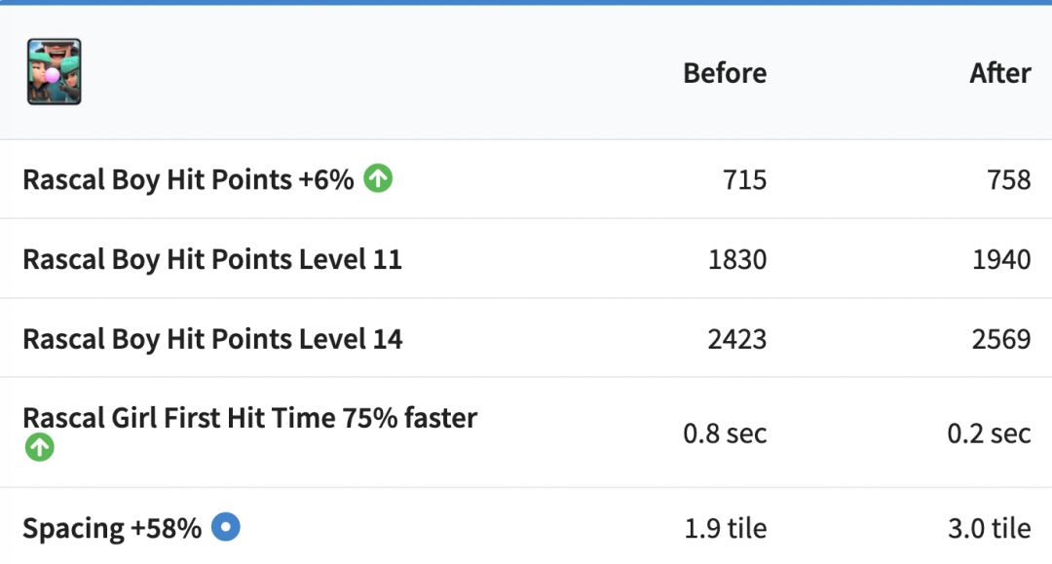Click green up arrow under Rascal Girl row
The image size is (1052, 564).
click(x=39, y=448)
